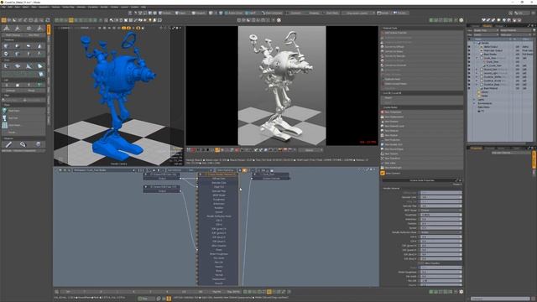This screenshot has height=302, width=537.
Task: Click the gear icon at the bottom right of the timeline
Action: [x=461, y=292]
